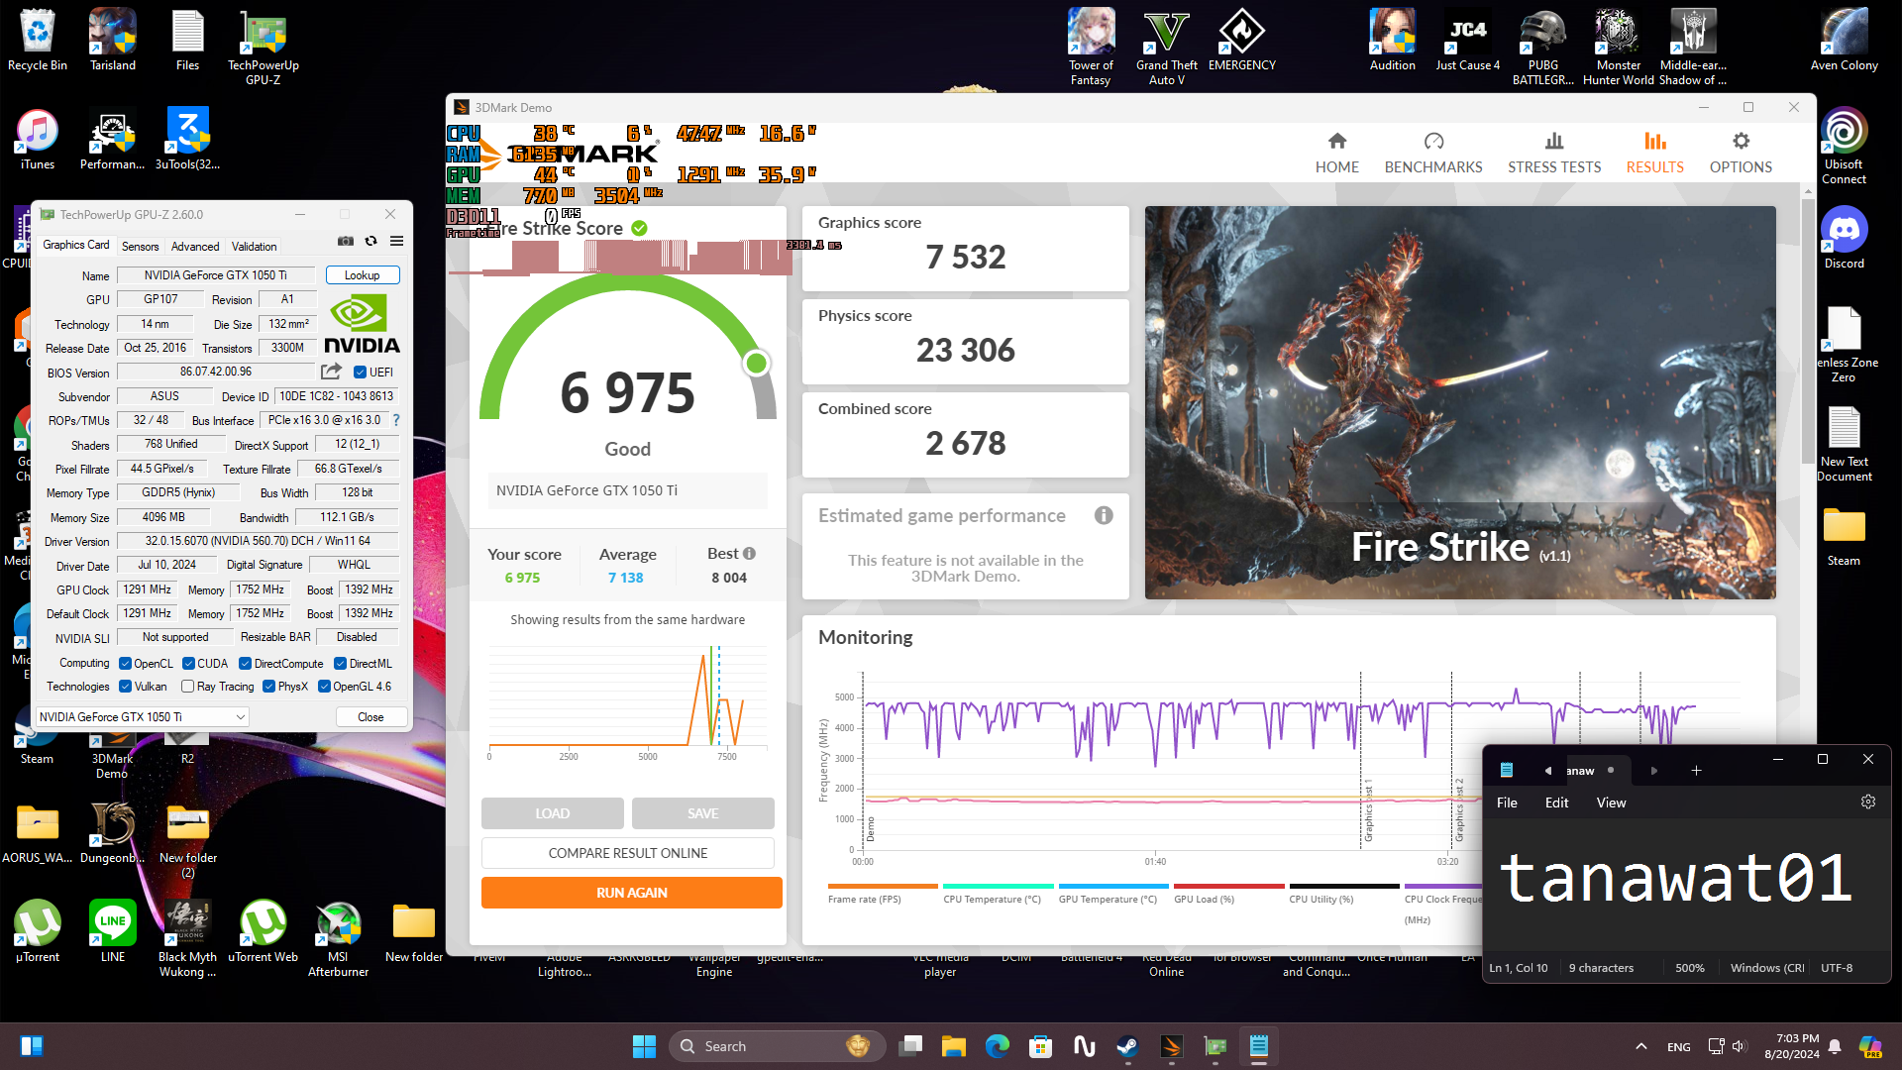Expand the NVIDIA GeForce GTX 1050 Ti dropdown

[240, 717]
